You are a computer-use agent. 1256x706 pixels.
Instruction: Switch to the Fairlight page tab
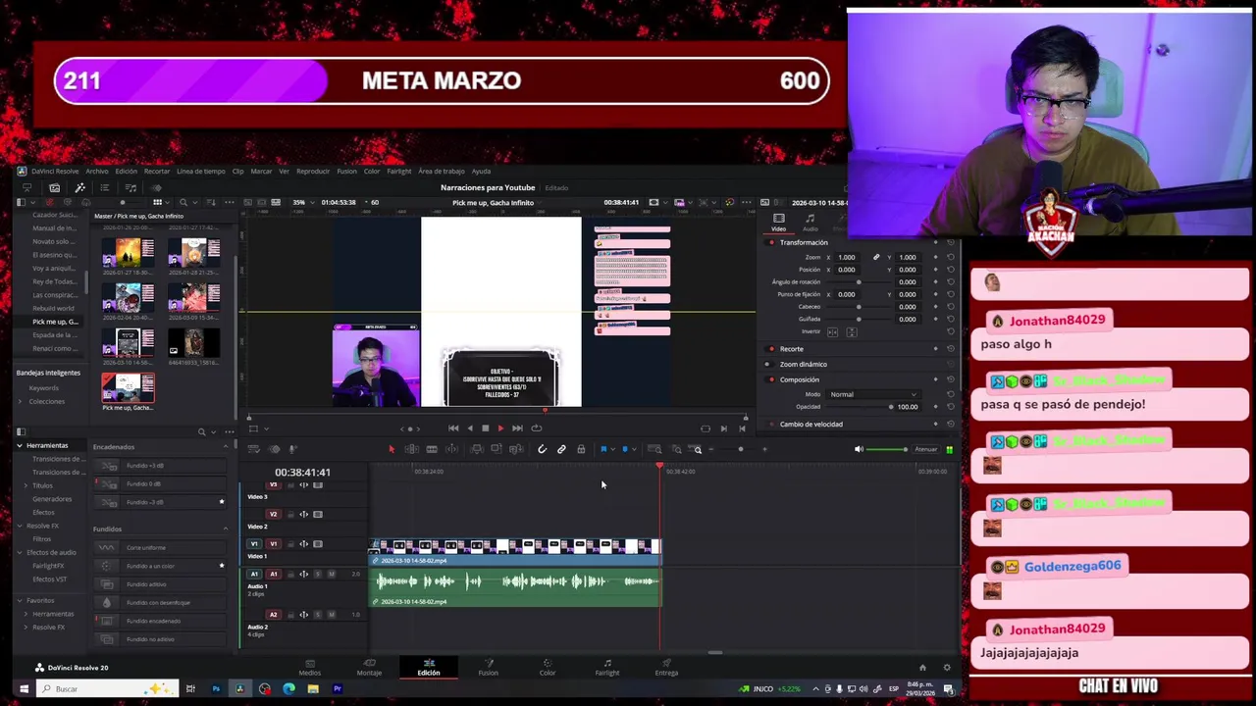click(606, 668)
